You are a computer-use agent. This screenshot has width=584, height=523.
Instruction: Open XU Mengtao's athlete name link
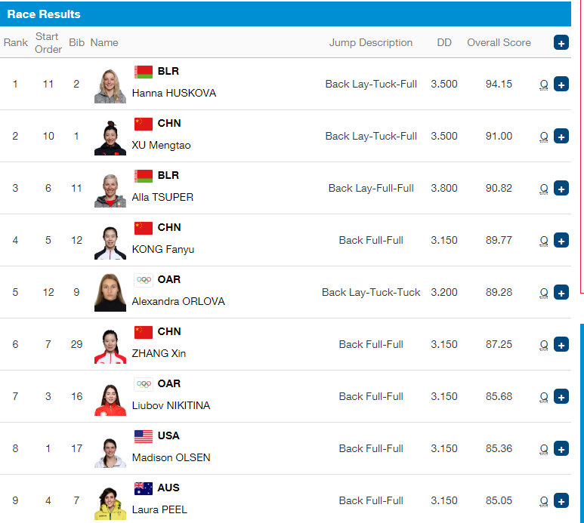161,145
